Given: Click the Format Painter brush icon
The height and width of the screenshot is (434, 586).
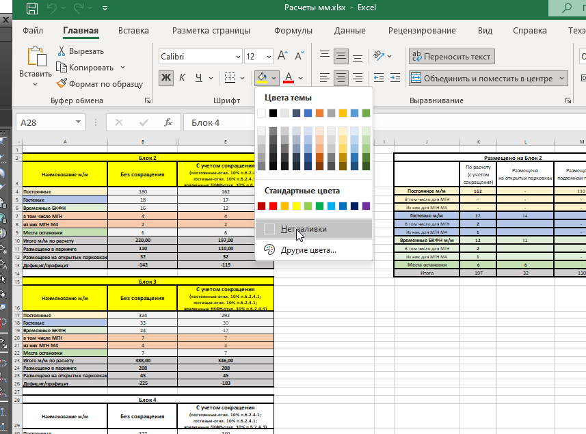Looking at the screenshot, I should pyautogui.click(x=62, y=83).
